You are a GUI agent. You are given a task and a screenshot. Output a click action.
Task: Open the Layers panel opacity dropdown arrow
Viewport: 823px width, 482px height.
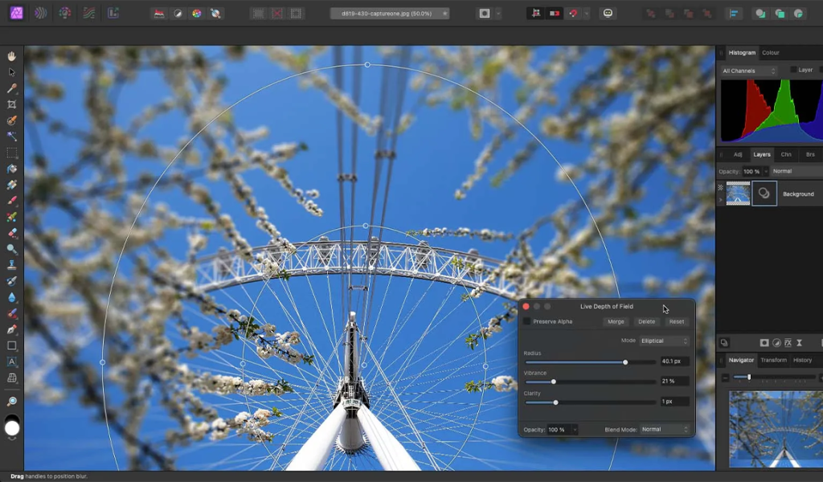pyautogui.click(x=766, y=171)
